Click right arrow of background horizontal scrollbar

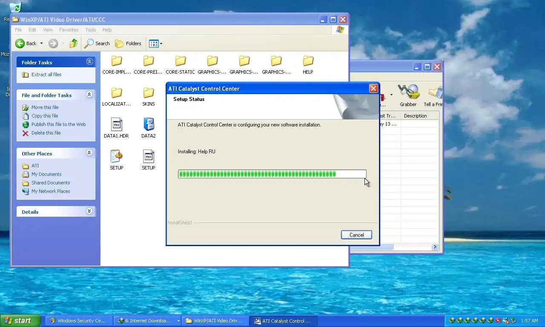(x=435, y=247)
